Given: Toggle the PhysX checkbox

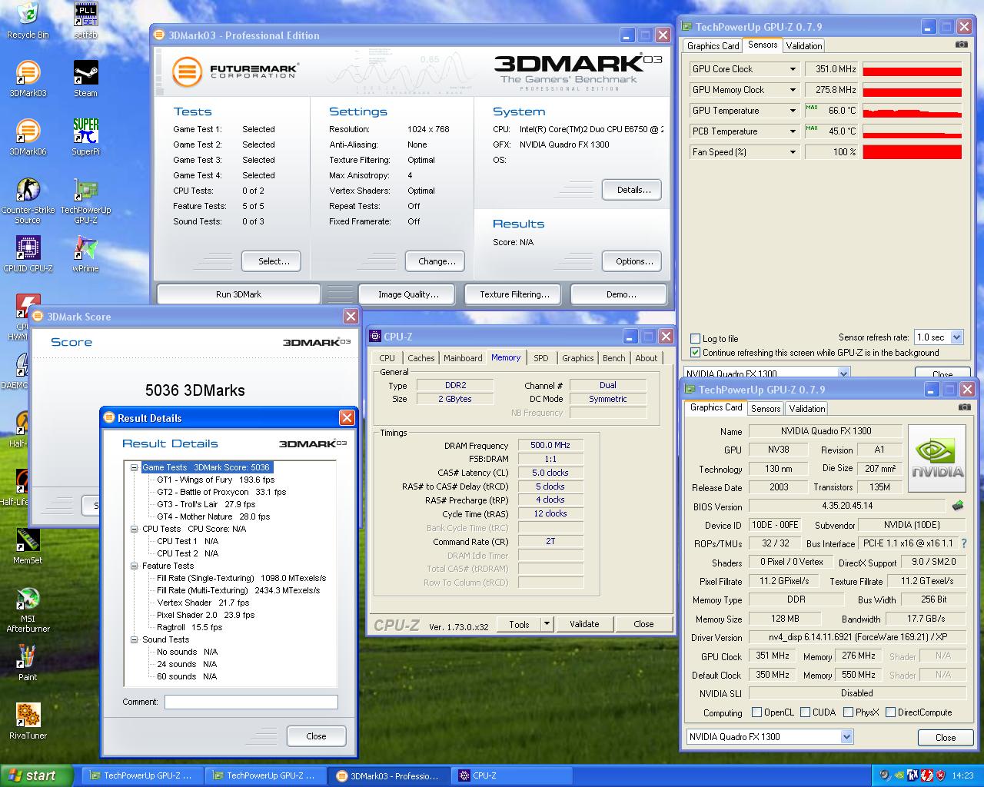Looking at the screenshot, I should click(x=848, y=712).
